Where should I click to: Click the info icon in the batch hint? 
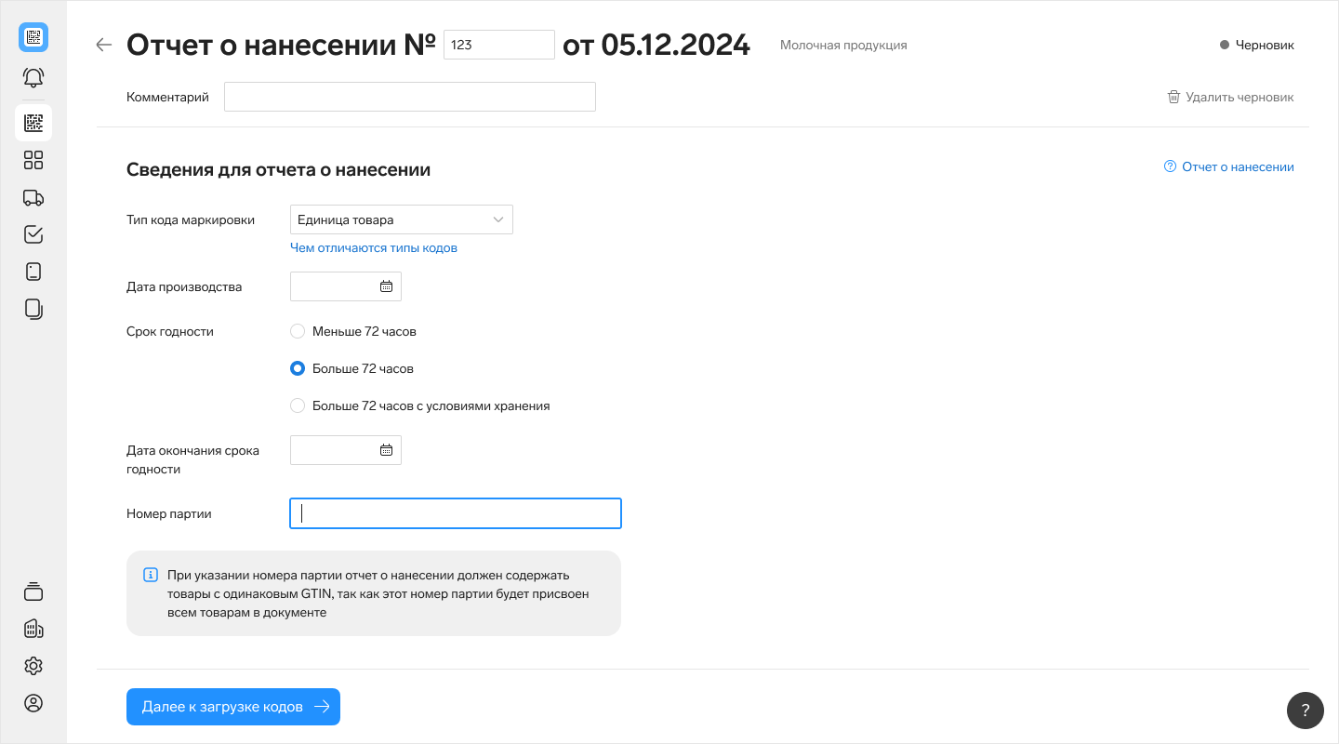(150, 575)
